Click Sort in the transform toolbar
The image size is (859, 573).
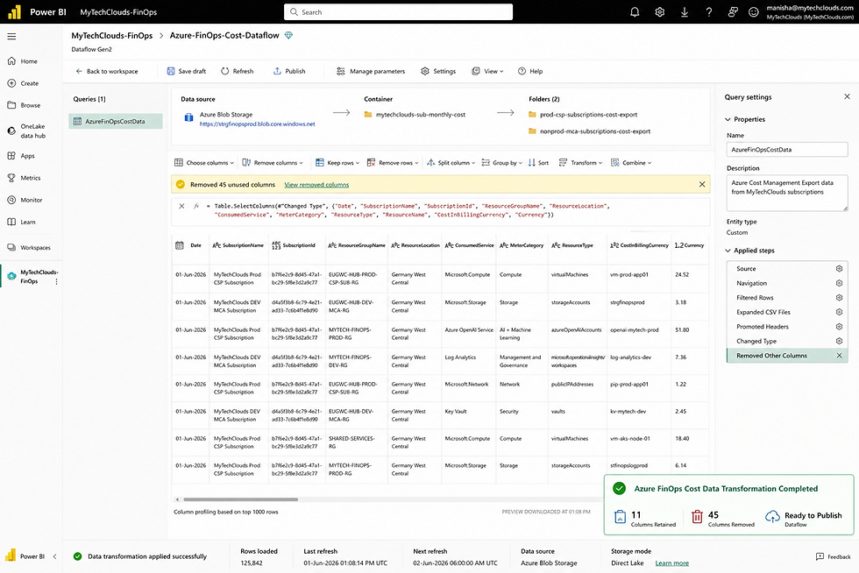click(x=538, y=163)
